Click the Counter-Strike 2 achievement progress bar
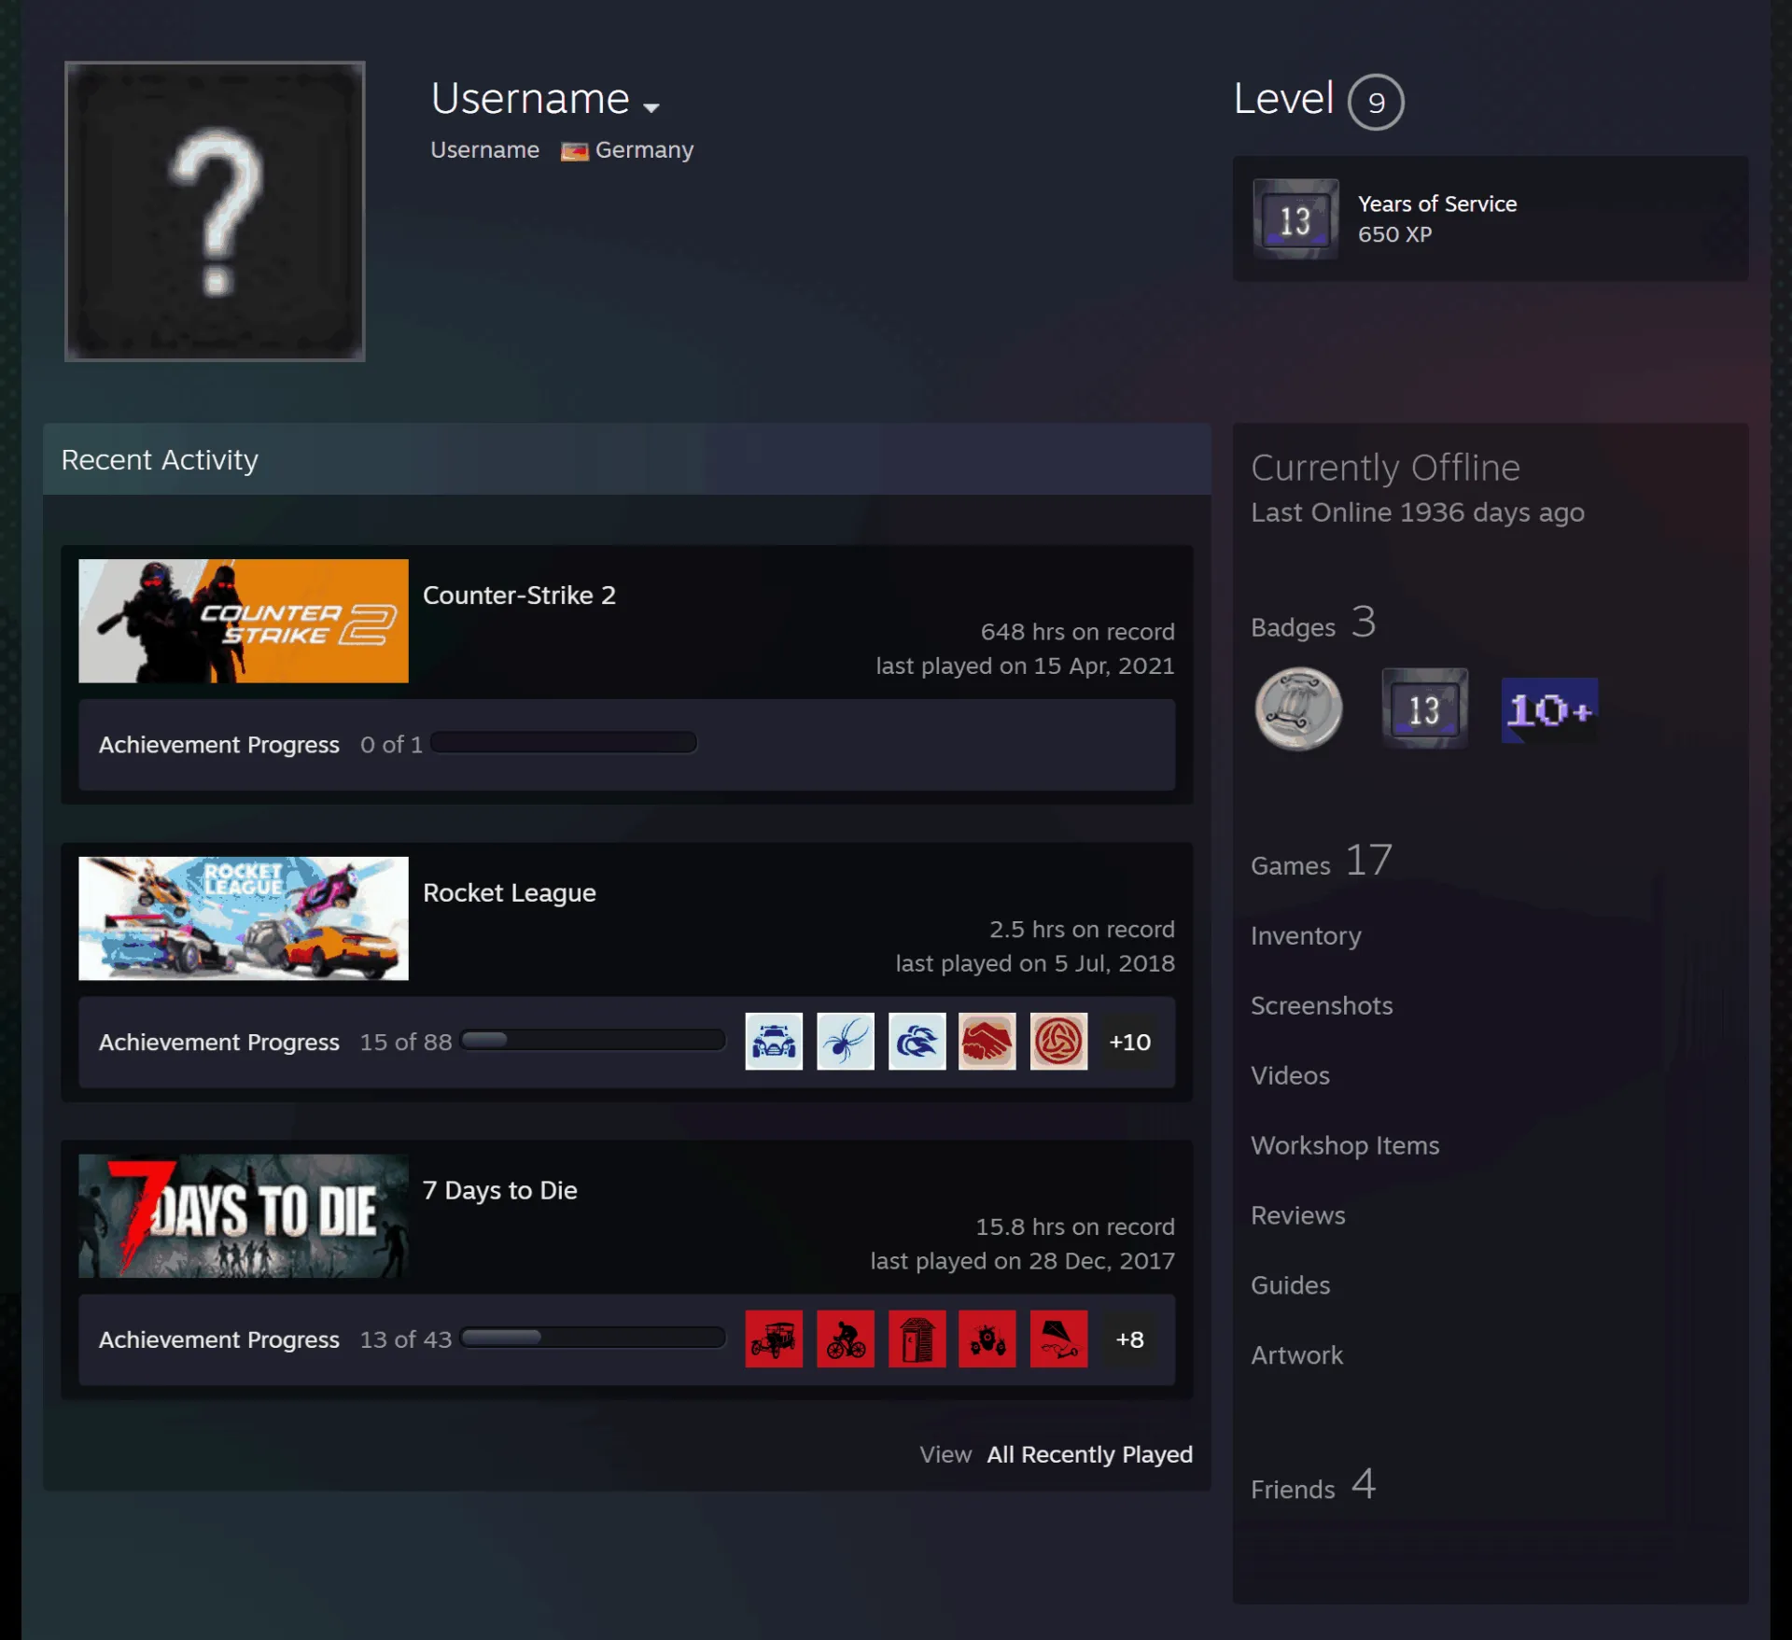 tap(563, 743)
